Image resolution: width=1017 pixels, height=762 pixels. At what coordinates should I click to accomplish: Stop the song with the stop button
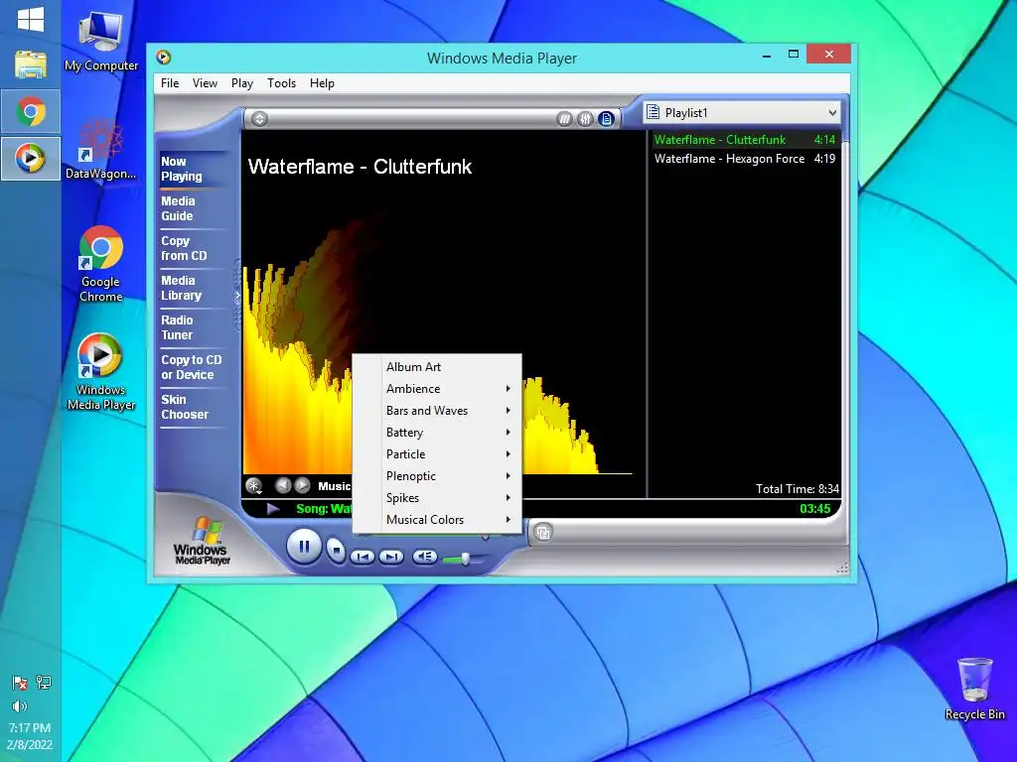coord(336,551)
